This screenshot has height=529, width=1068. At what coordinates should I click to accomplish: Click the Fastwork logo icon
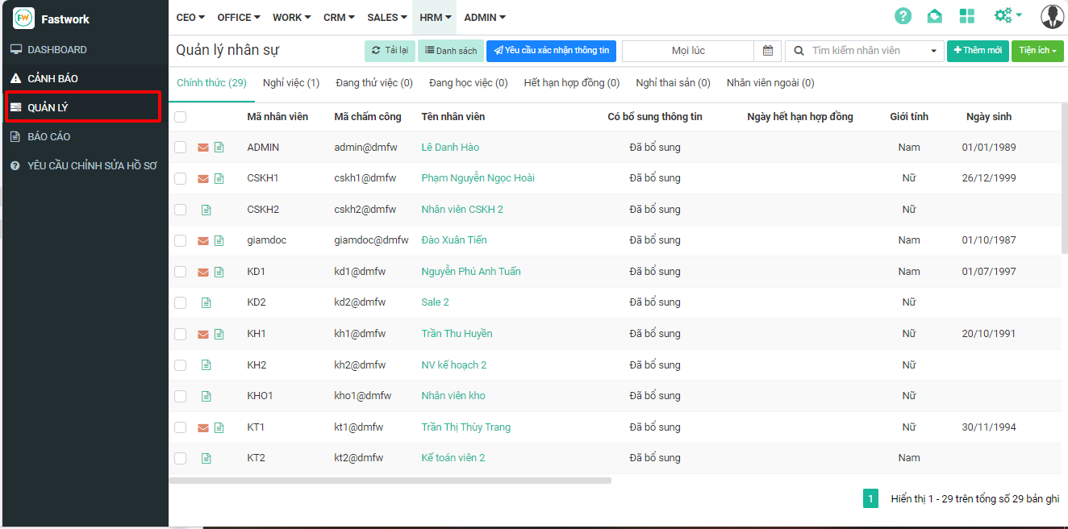(x=23, y=18)
